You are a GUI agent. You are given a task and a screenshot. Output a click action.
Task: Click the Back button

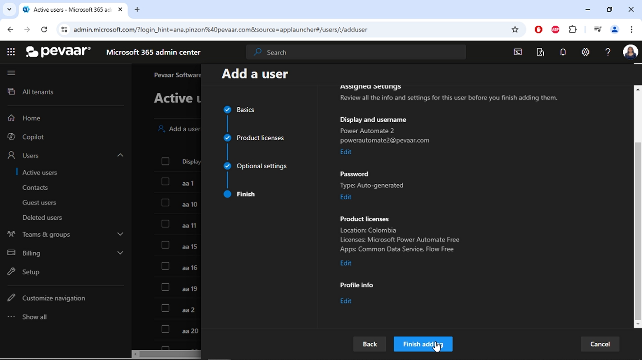[x=370, y=344]
